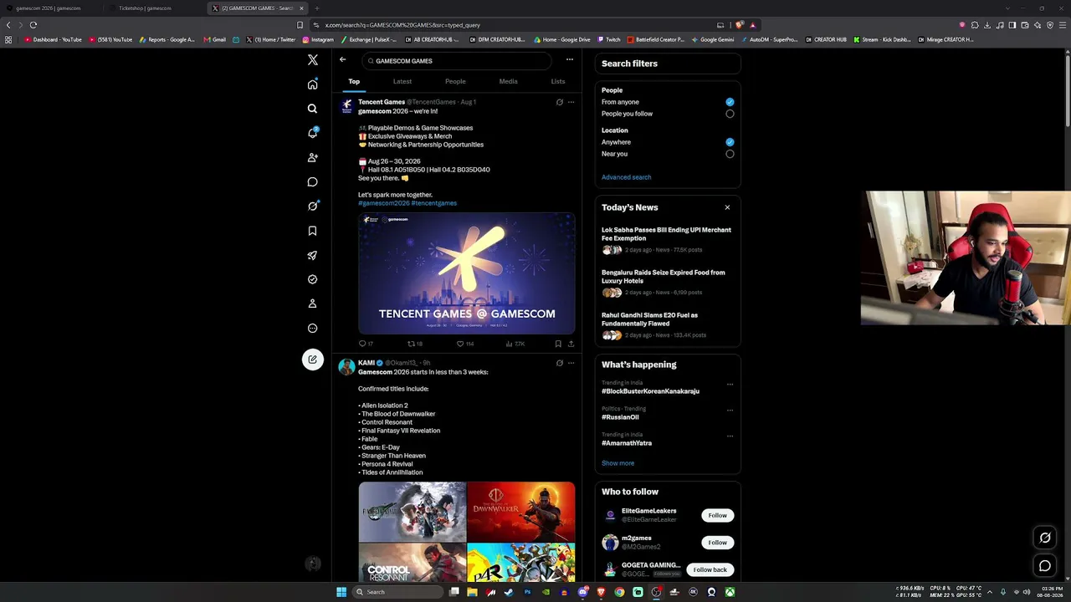The height and width of the screenshot is (602, 1071).
Task: Open Bengaluru Raids Seize Expired Food story
Action: click(x=664, y=277)
